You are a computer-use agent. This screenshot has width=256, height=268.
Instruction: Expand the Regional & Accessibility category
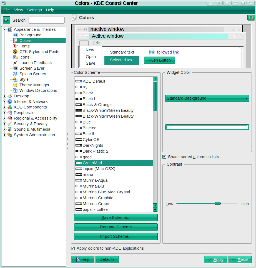point(5,118)
